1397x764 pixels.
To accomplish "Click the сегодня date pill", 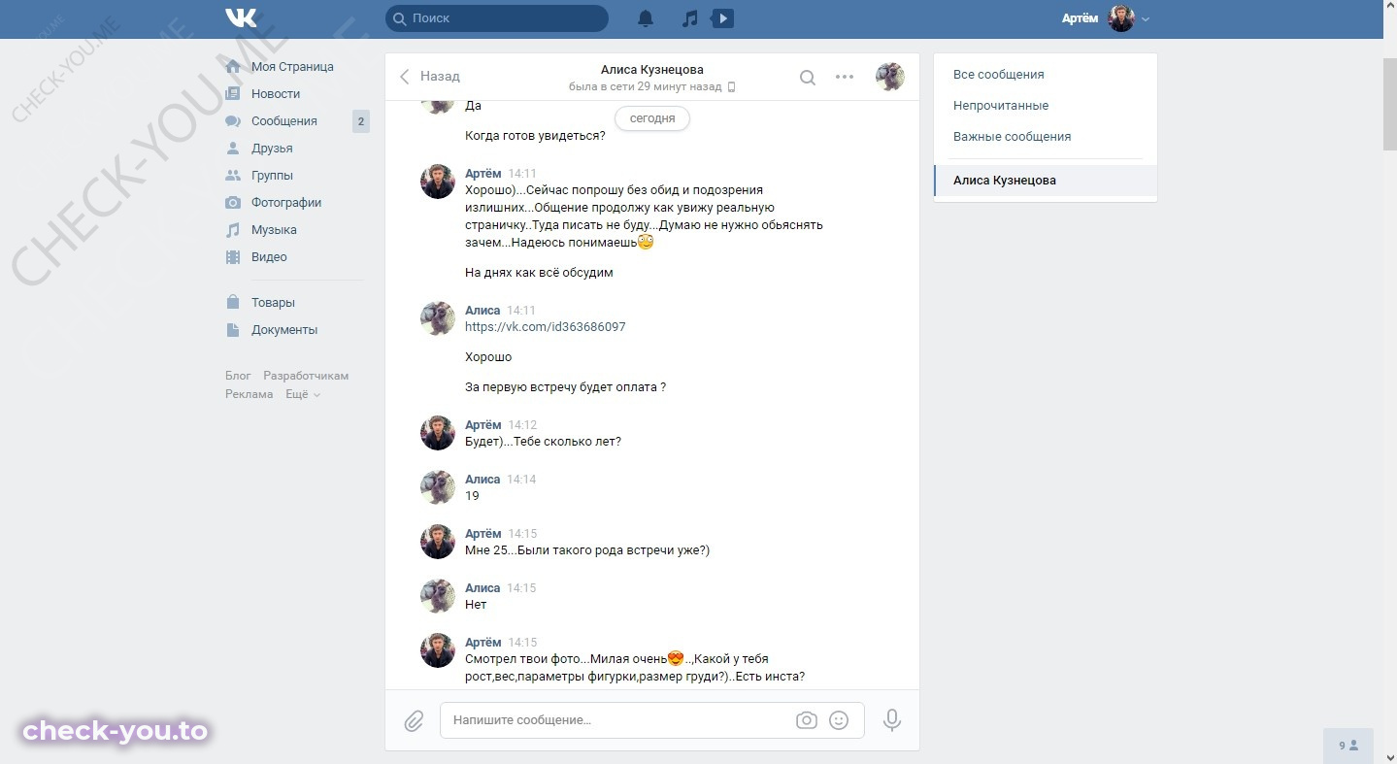I will tap(652, 118).
